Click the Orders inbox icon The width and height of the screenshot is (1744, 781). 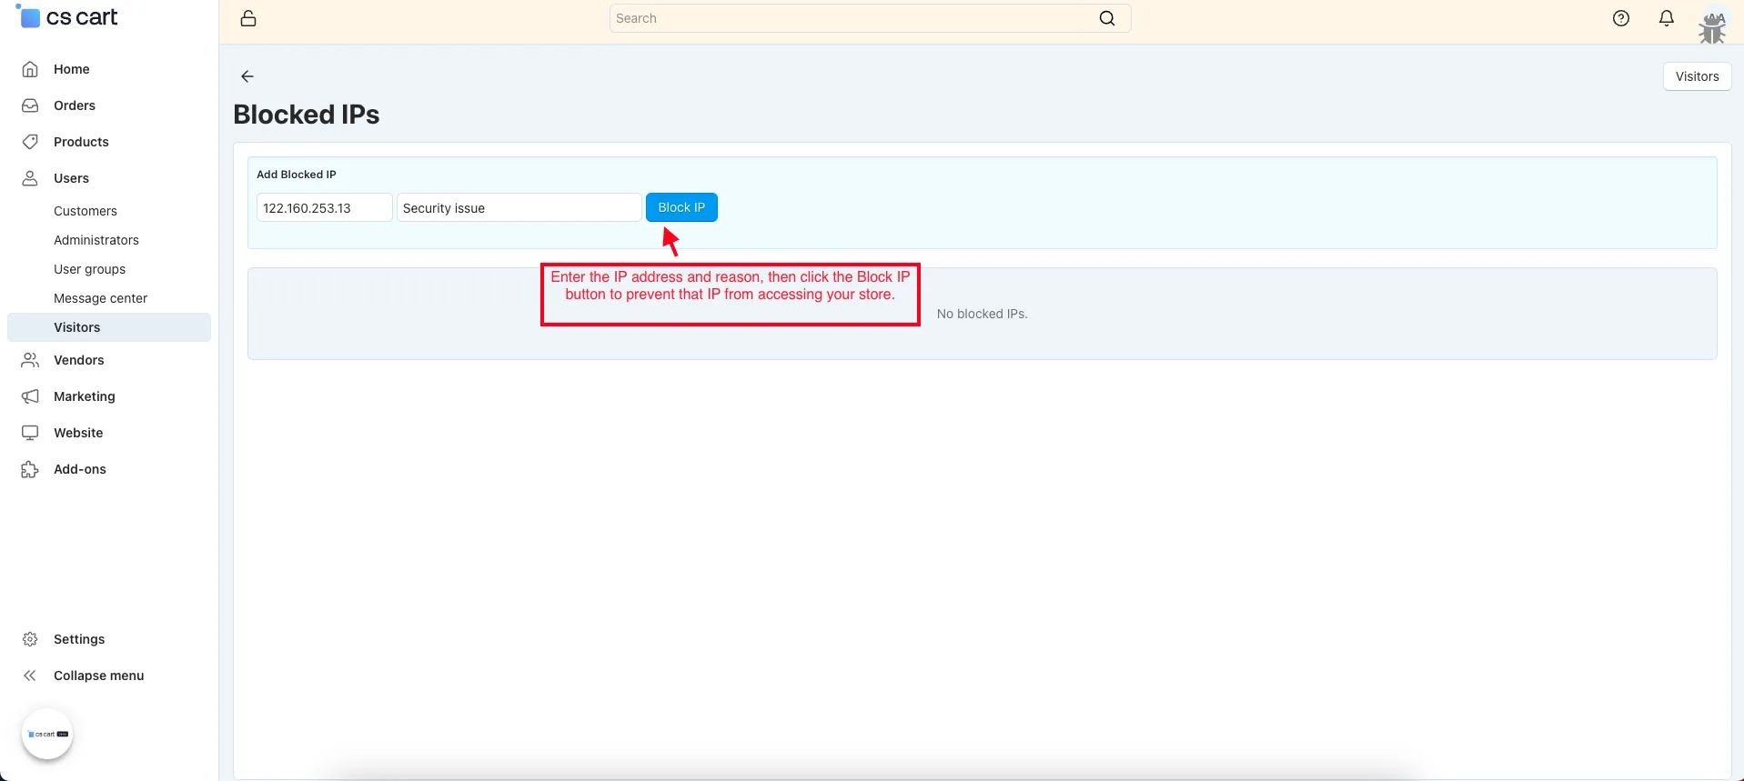coord(30,105)
